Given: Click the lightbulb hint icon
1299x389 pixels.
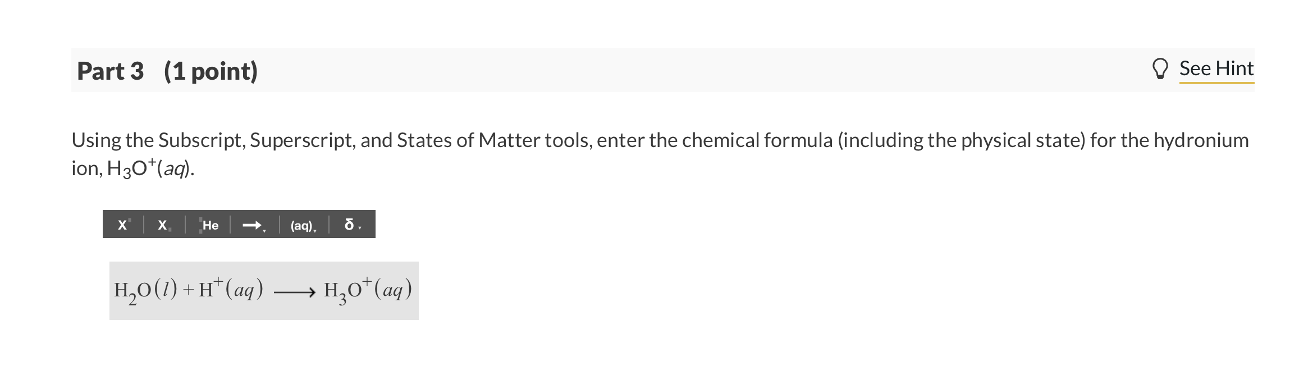Looking at the screenshot, I should pos(1161,68).
